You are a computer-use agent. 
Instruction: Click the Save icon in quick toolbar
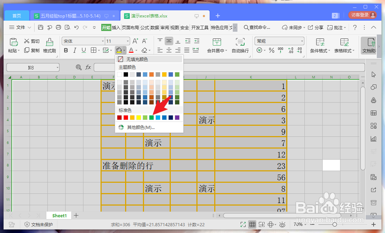point(41,27)
